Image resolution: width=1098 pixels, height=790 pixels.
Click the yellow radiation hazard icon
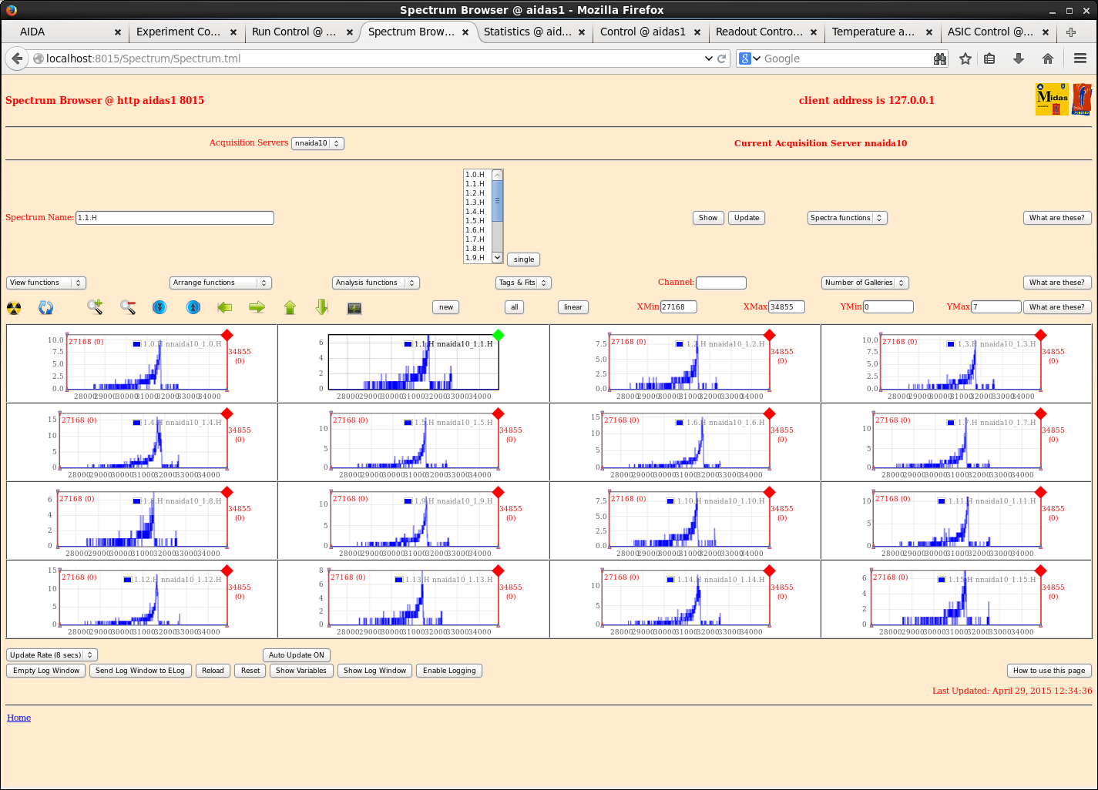14,308
